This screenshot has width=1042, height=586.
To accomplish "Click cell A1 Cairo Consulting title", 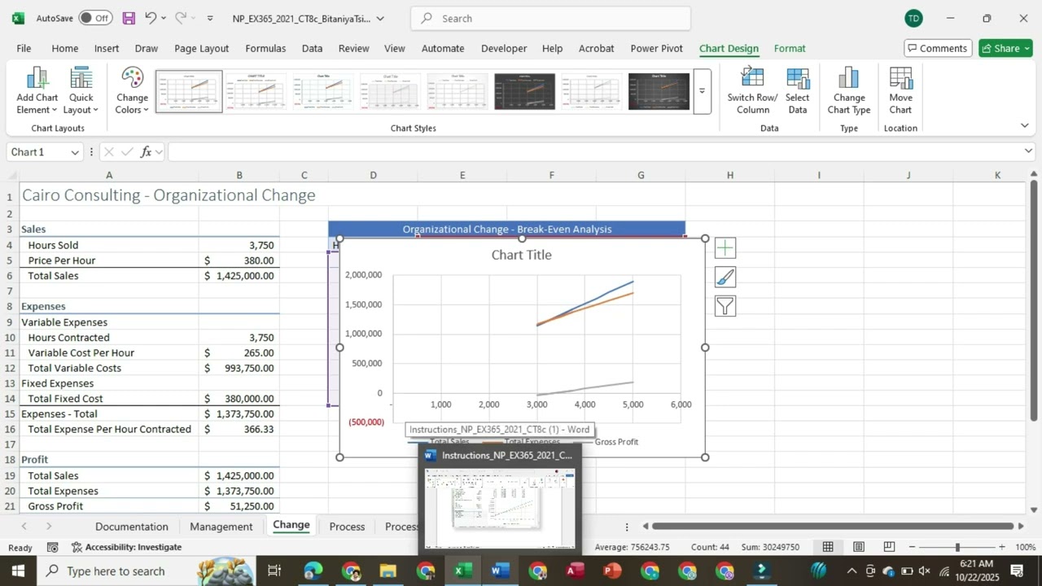I will tap(109, 195).
